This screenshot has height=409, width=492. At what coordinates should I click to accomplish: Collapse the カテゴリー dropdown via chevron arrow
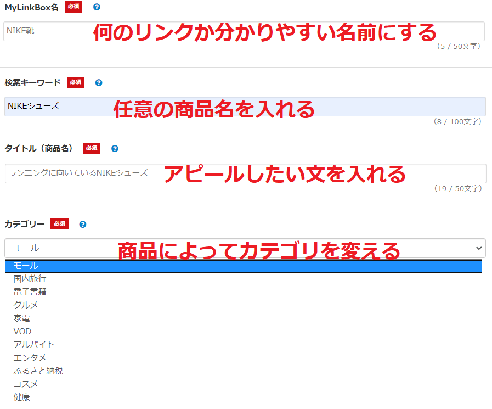point(479,248)
